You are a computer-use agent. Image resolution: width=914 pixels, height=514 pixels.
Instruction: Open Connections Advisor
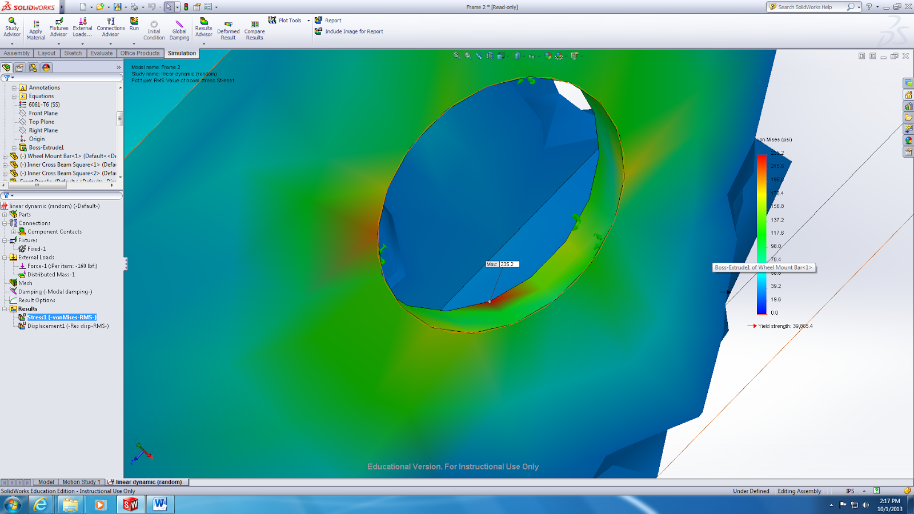(x=111, y=27)
